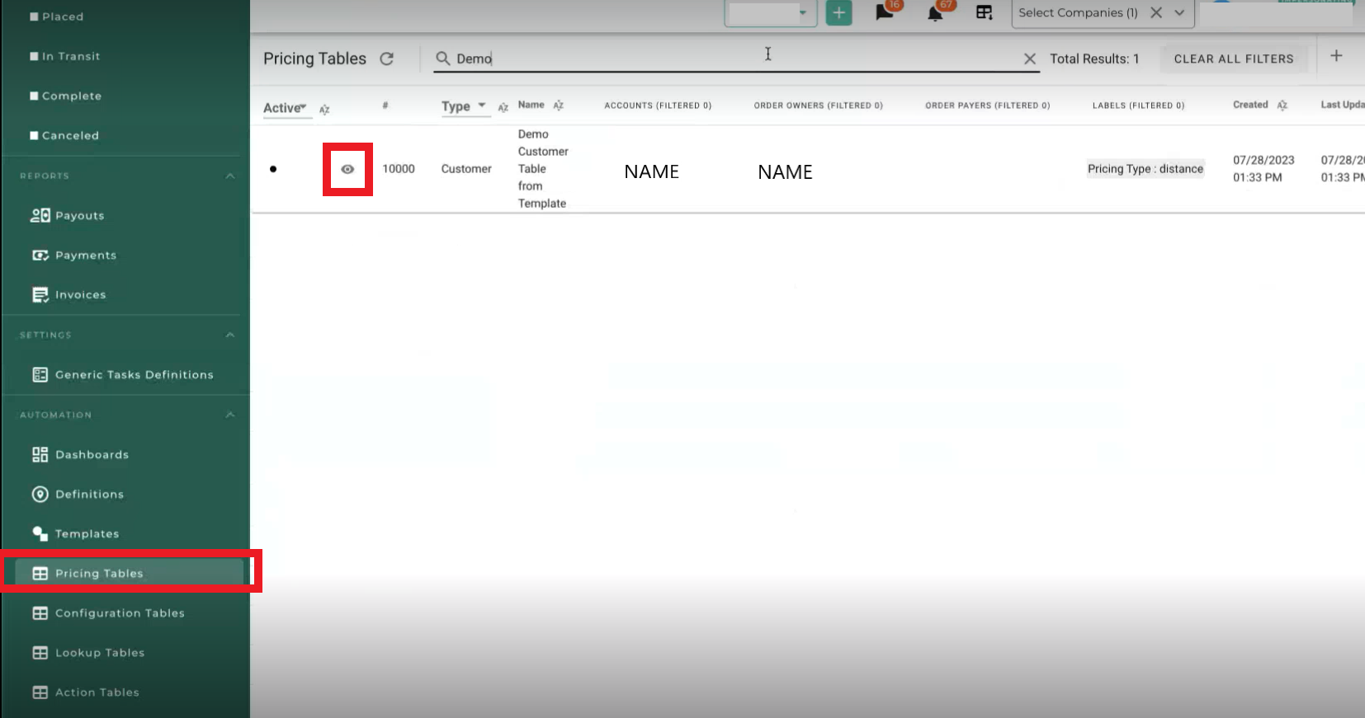
Task: Open Placed orders in sidebar
Action: (63, 16)
